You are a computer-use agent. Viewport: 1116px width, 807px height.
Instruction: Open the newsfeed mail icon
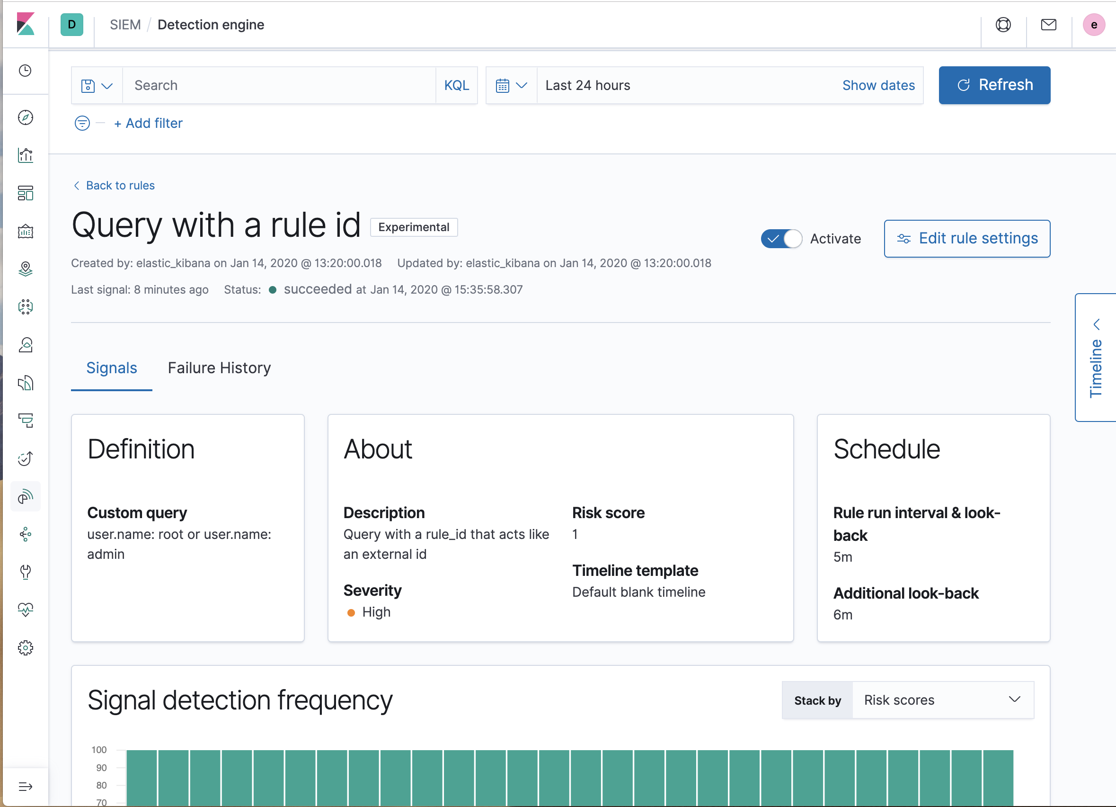tap(1049, 25)
